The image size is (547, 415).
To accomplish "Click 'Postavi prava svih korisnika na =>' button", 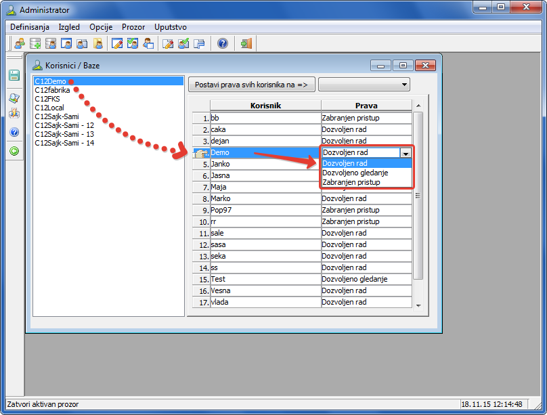I will [x=252, y=85].
